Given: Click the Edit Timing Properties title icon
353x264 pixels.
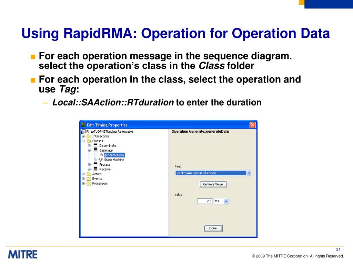Looking at the screenshot, I should click(83, 124).
